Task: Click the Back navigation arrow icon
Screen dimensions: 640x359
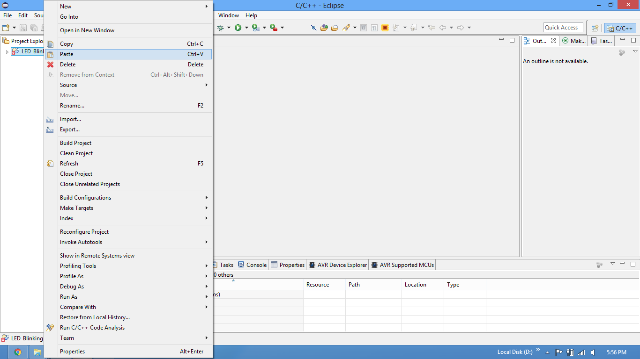Action: pos(443,28)
